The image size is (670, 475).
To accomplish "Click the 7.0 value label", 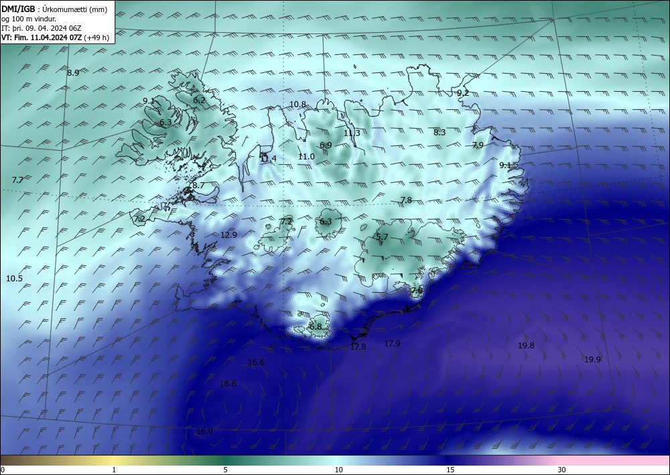I will coord(417,291).
